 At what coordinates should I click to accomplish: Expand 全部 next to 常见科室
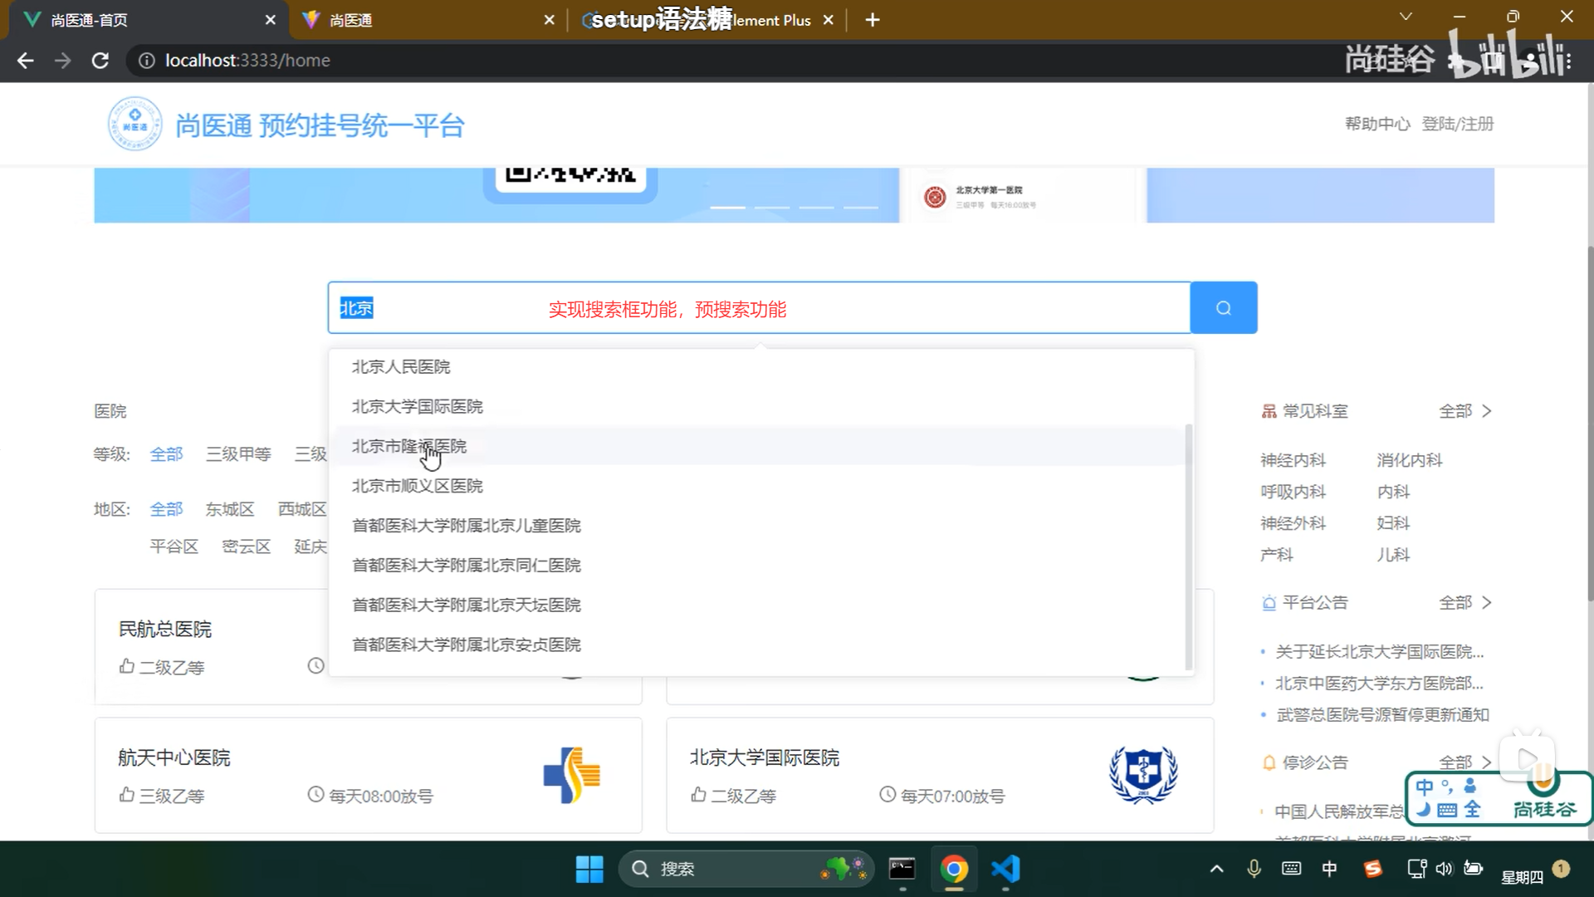[1456, 410]
